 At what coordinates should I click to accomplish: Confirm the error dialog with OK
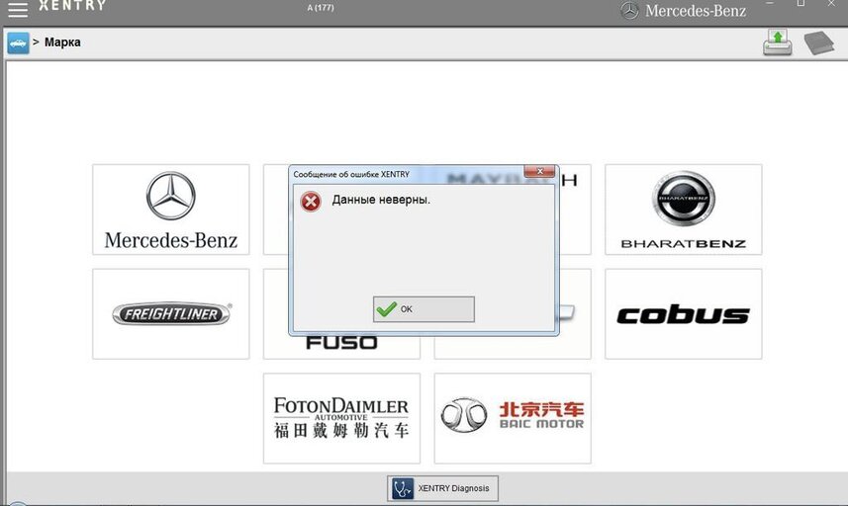pos(424,309)
